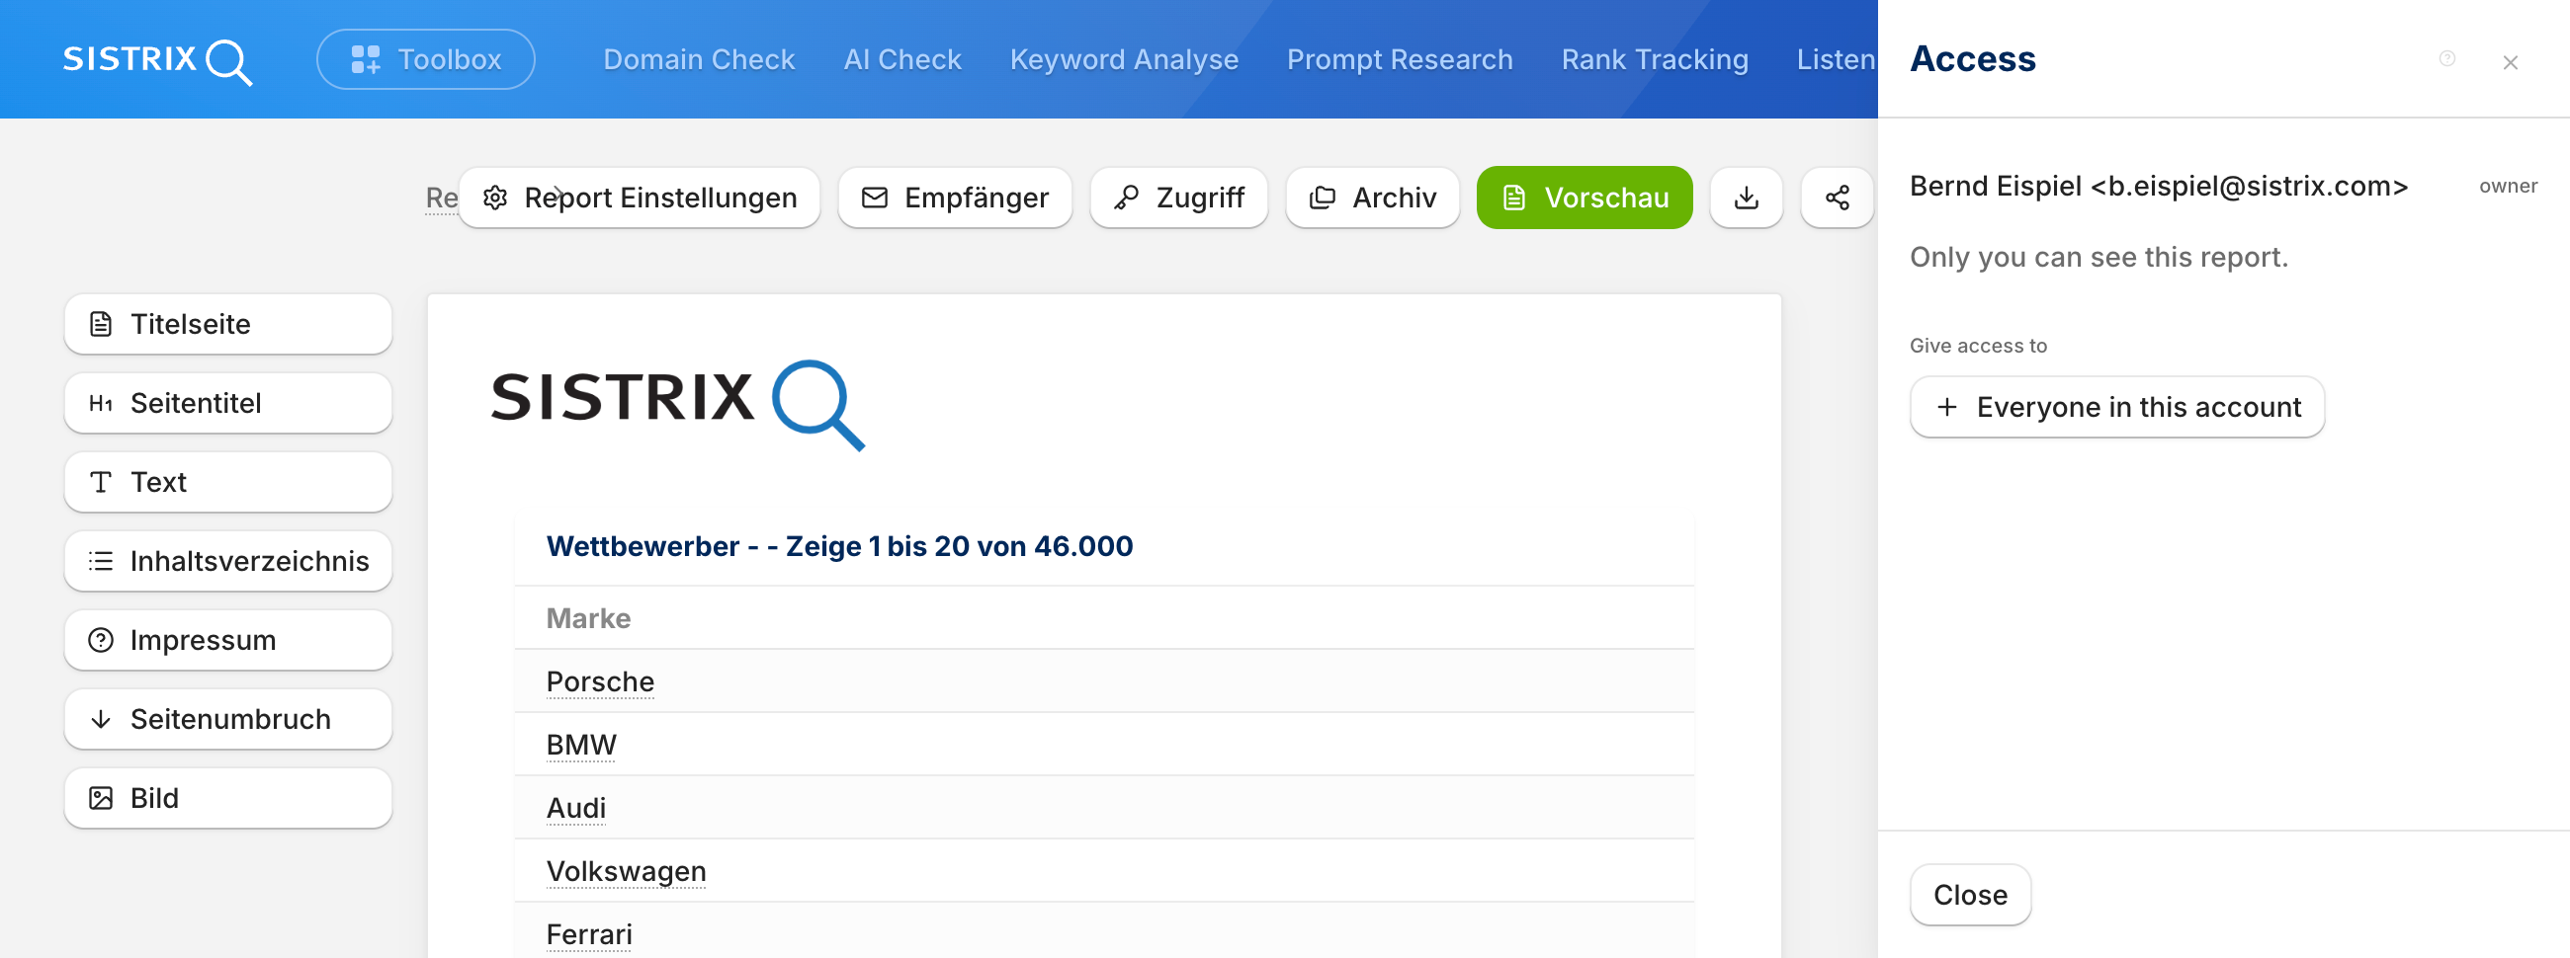The height and width of the screenshot is (958, 2570).
Task: Click the Wettbewerber table heading
Action: 839,546
